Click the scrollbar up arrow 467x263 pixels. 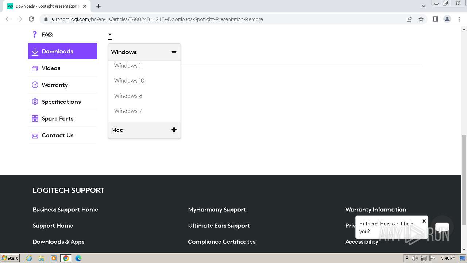pos(464,29)
